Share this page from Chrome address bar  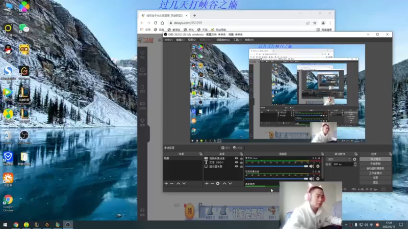click(x=308, y=23)
